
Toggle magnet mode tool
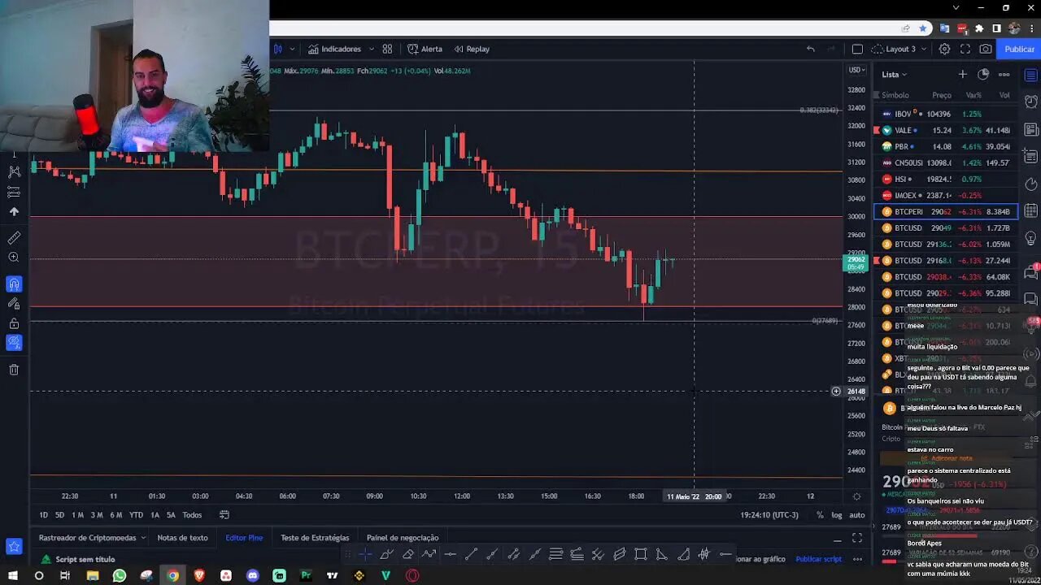pyautogui.click(x=14, y=284)
